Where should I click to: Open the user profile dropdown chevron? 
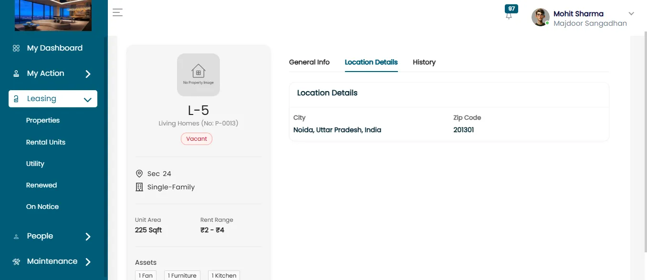coord(631,13)
